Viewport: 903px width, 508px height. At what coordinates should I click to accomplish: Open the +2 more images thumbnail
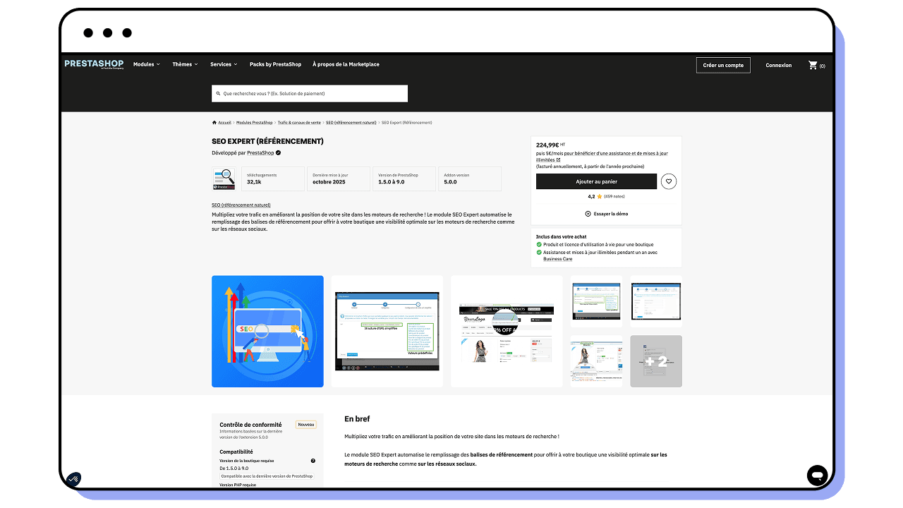pyautogui.click(x=656, y=361)
